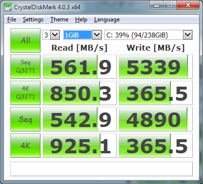This screenshot has width=203, height=184.
Task: Click the CrystalDiskMark title bar icon
Action: pos(8,7)
